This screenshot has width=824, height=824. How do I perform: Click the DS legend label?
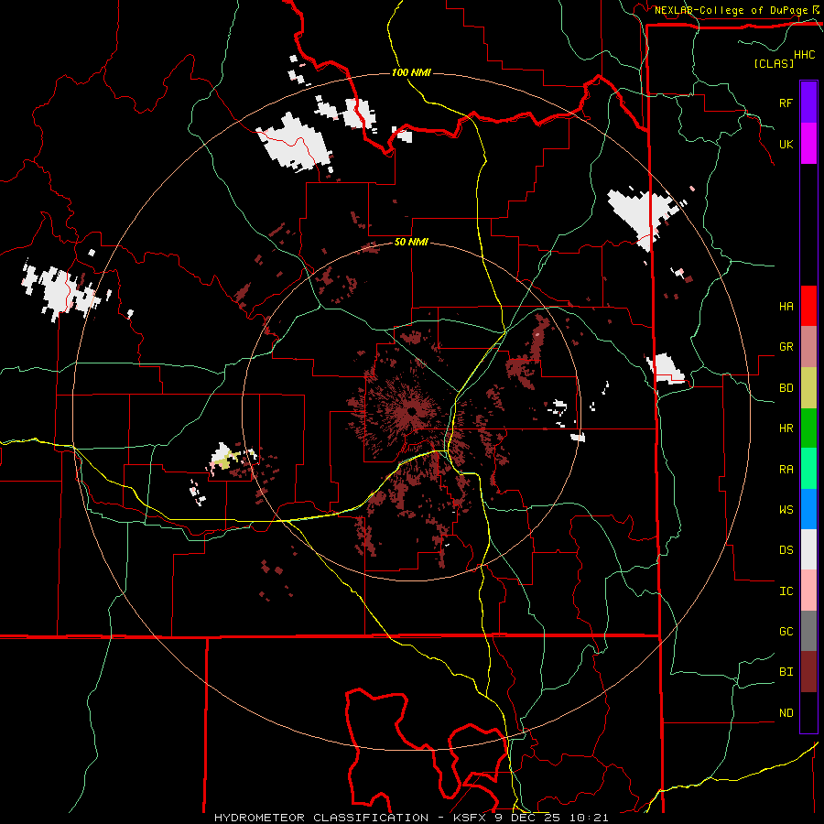coord(786,549)
